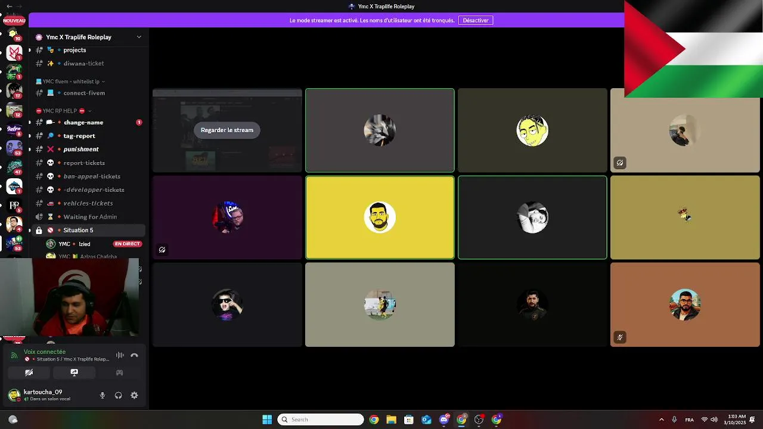763x429 pixels.
Task: Open the diwana-ticket channel
Action: [x=88, y=63]
